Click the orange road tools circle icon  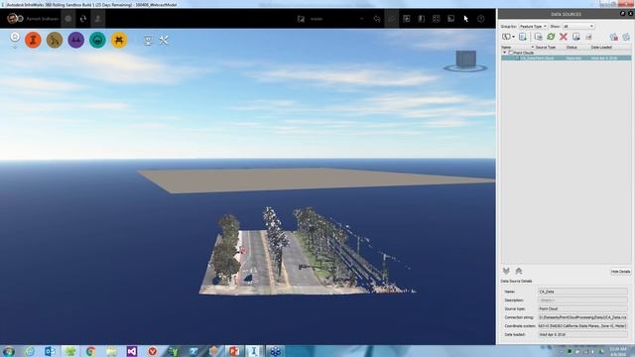pyautogui.click(x=33, y=40)
